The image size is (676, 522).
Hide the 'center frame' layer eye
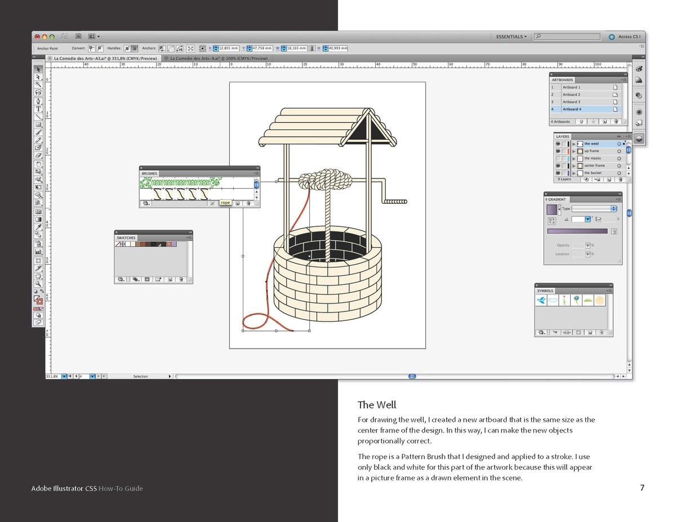558,166
